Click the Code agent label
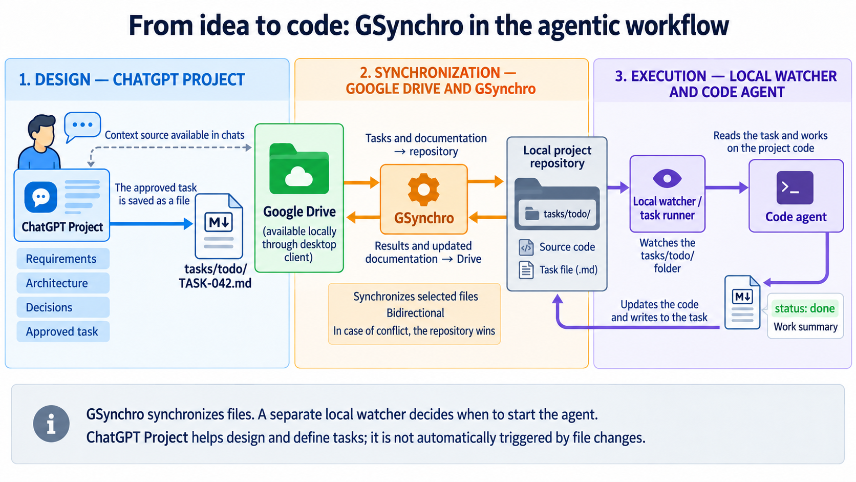856x482 pixels. coord(796,217)
